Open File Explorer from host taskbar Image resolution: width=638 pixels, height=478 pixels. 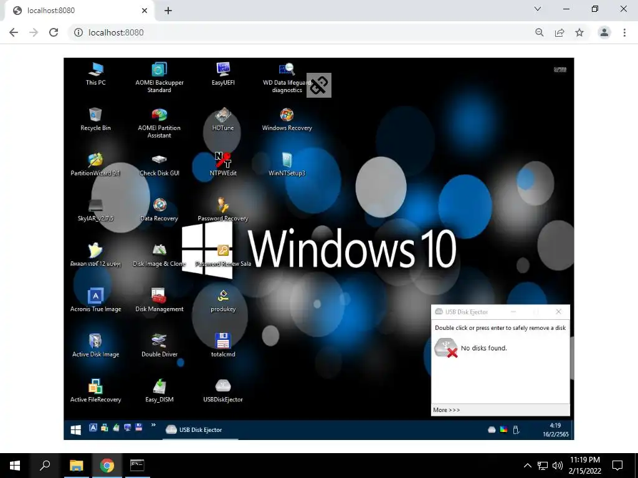[x=76, y=466]
